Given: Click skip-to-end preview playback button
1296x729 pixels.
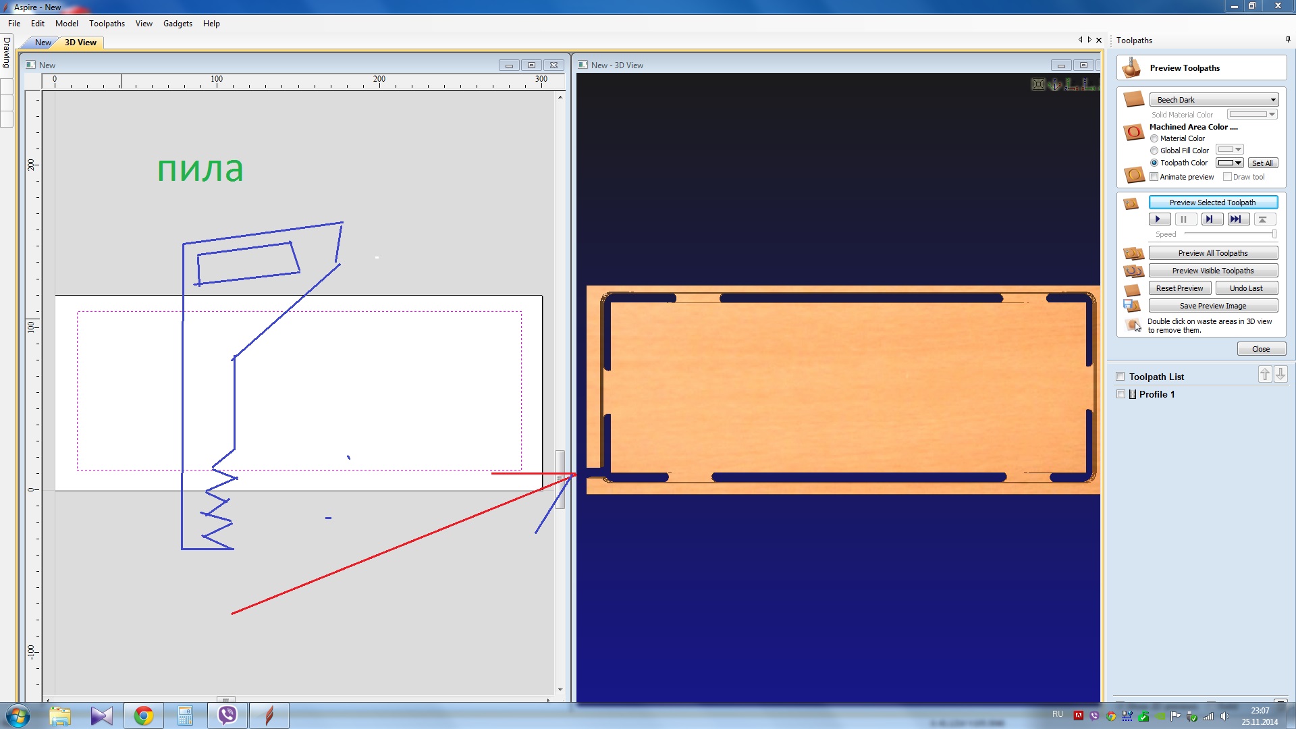Looking at the screenshot, I should pos(1235,219).
